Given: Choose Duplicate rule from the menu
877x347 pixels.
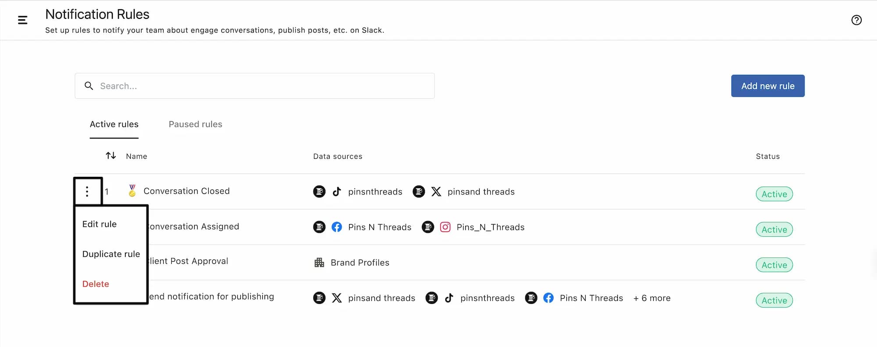Looking at the screenshot, I should pos(111,254).
